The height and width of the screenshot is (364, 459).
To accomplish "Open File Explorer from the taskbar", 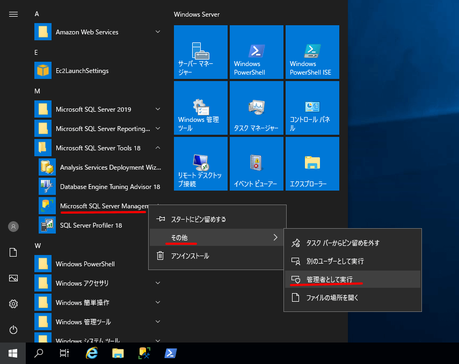I will (x=118, y=353).
